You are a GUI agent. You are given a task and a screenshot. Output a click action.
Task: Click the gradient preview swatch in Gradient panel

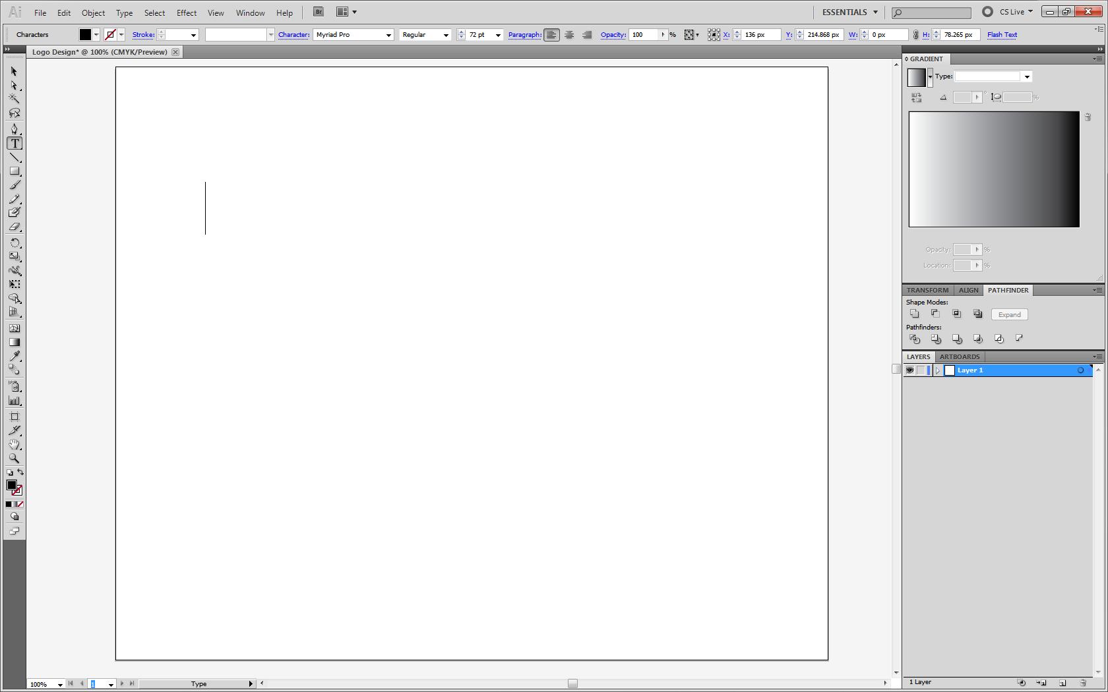click(x=916, y=77)
